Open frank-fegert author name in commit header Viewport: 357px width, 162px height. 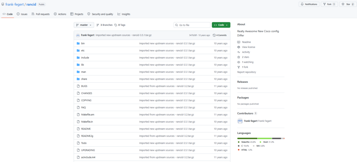pos(88,35)
